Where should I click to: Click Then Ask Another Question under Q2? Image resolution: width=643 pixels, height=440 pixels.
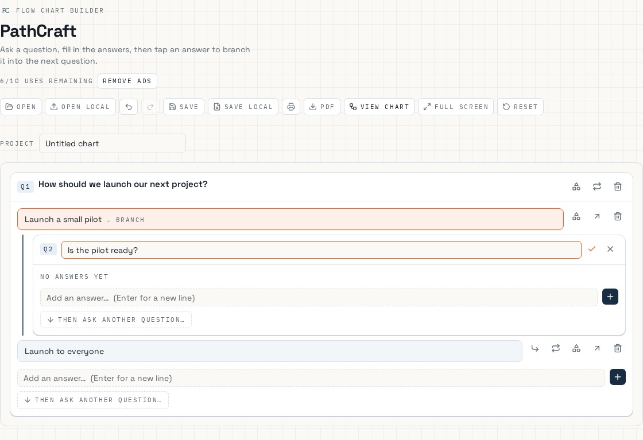coord(116,320)
